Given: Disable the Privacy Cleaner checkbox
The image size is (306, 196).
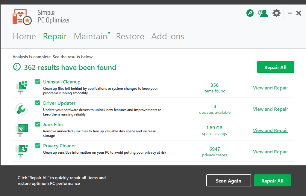Looking at the screenshot, I should 38,146.
